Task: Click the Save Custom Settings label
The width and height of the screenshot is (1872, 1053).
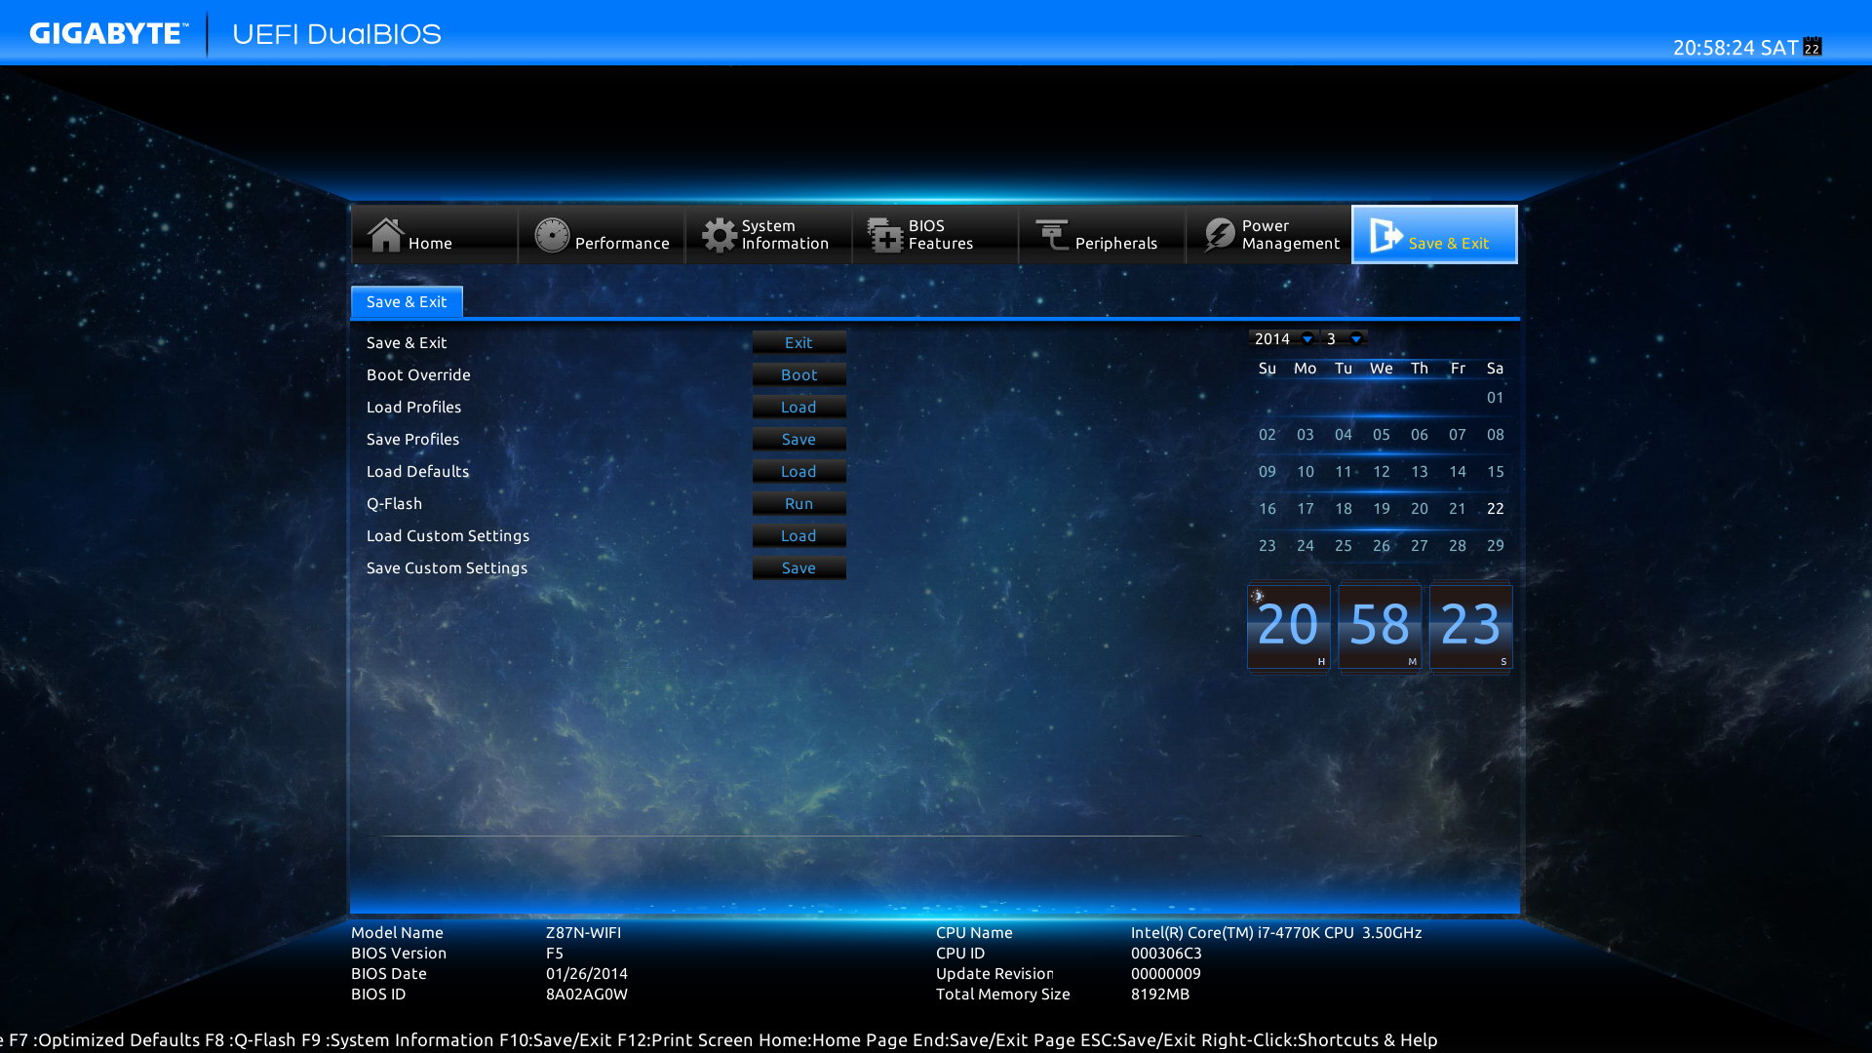Action: coord(447,568)
